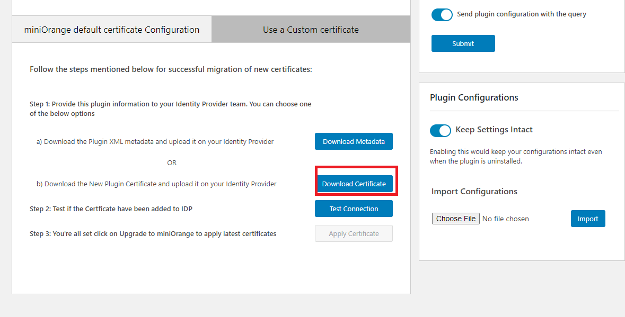Click the Step 2 certificate test instruction text
Viewport: 625px width, 317px height.
[111, 209]
